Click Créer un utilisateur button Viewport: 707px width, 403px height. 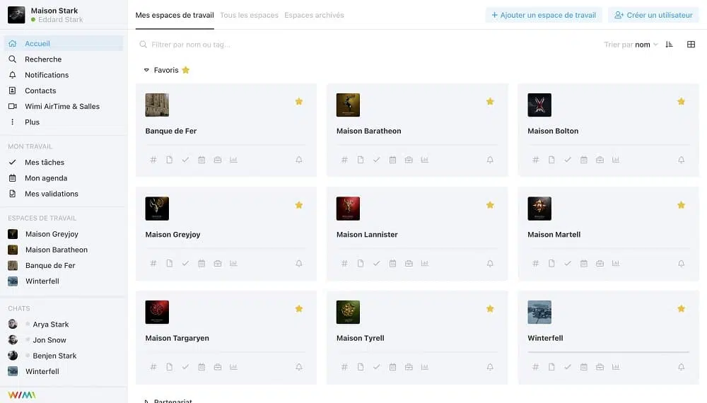[653, 15]
